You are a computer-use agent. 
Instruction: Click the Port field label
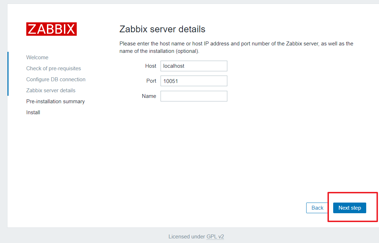151,81
